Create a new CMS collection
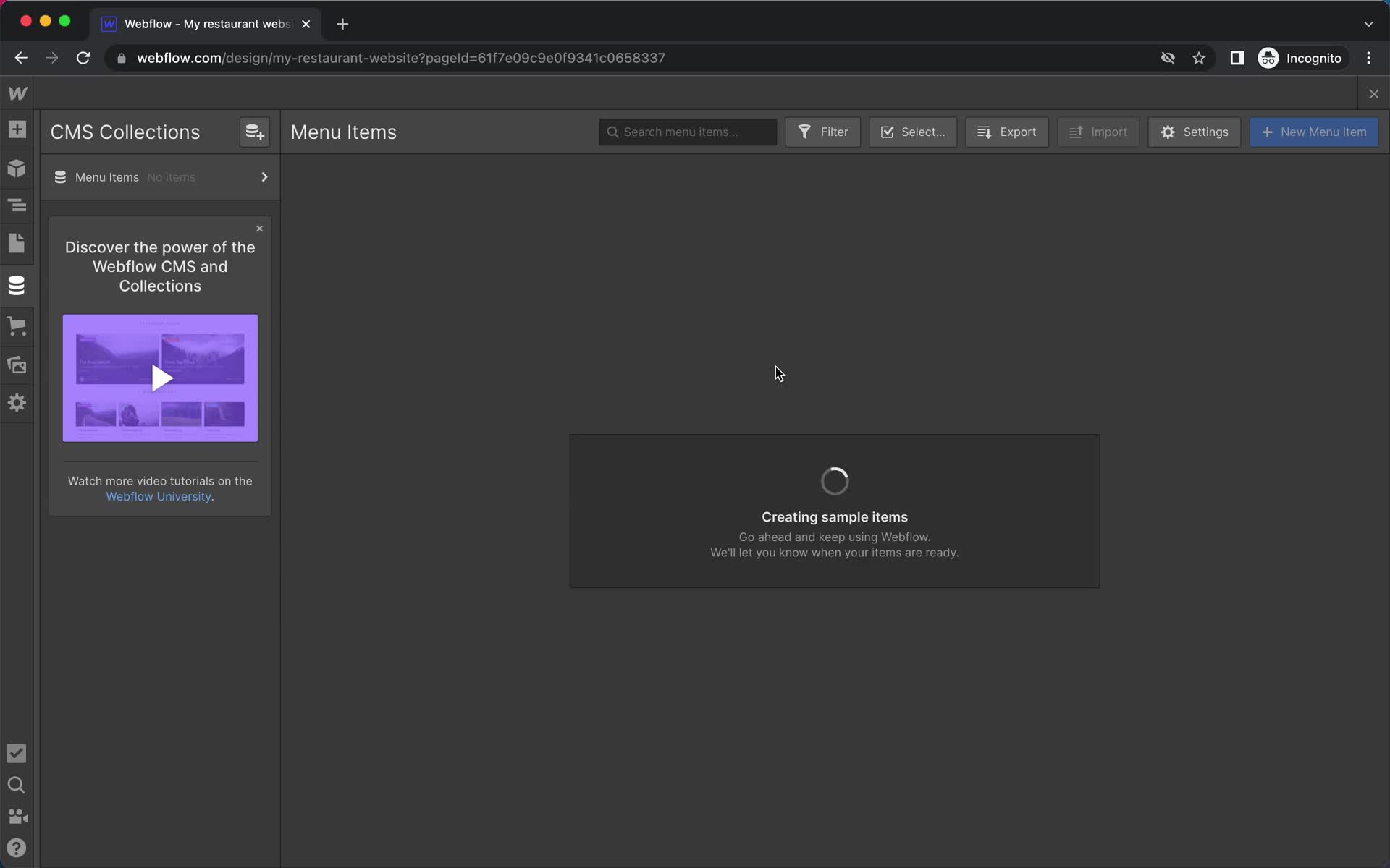 255,132
